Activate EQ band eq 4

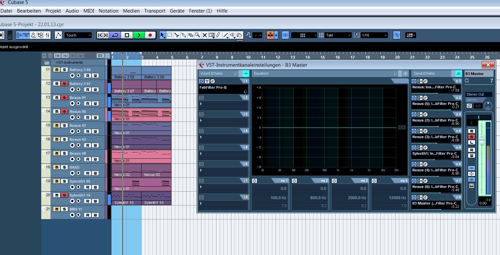pos(374,181)
